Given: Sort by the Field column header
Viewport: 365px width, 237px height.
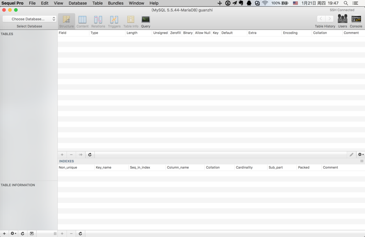Looking at the screenshot, I should 73,33.
